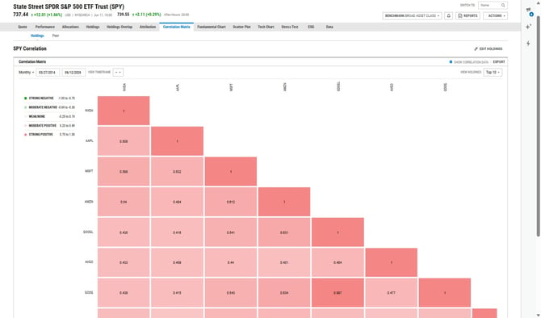541x318 pixels.
Task: Open the ESG tab
Action: coord(311,27)
